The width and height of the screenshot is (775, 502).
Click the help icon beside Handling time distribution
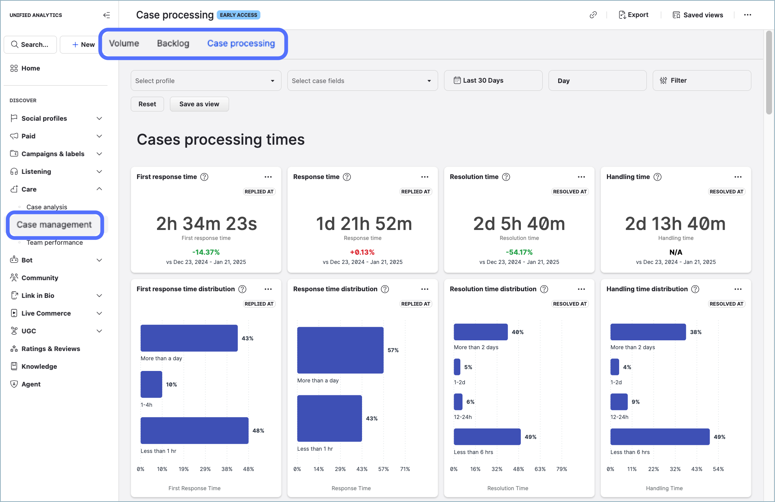pos(695,289)
